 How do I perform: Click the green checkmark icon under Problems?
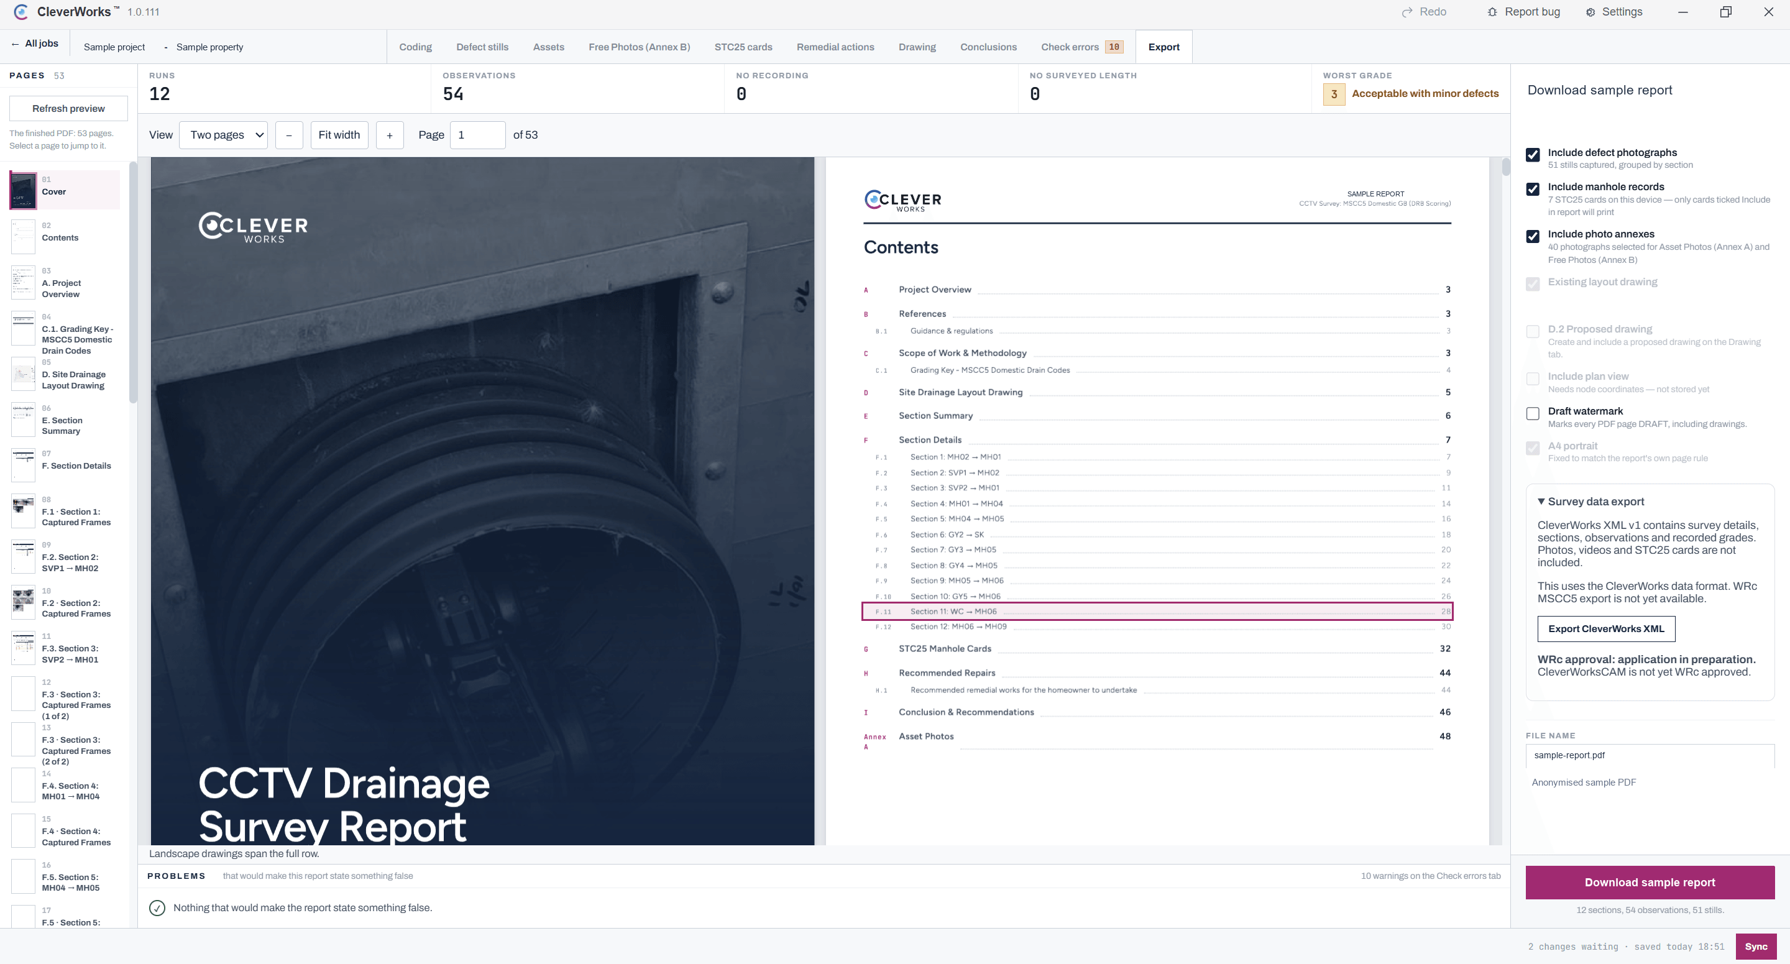[x=157, y=907]
